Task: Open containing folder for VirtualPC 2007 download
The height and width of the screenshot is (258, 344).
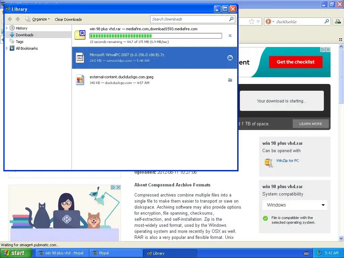Action: 230,58
